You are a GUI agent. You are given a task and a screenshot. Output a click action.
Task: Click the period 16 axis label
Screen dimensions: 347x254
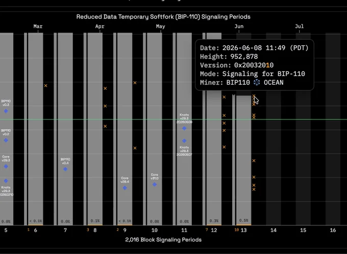(333, 231)
